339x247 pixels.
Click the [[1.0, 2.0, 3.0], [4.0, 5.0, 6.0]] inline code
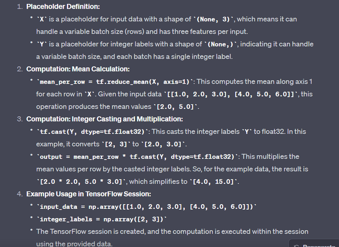coord(231,94)
